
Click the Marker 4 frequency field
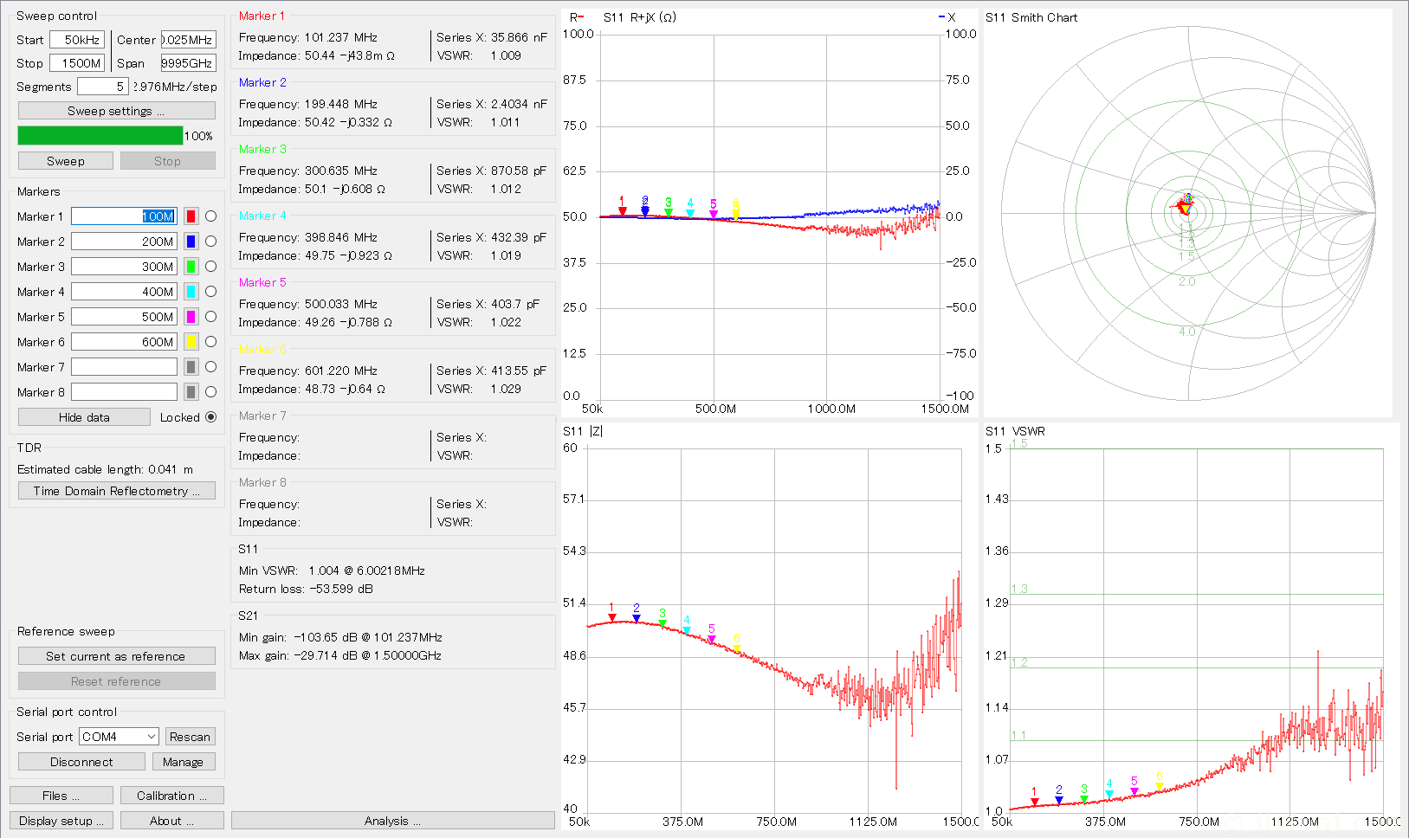[124, 292]
